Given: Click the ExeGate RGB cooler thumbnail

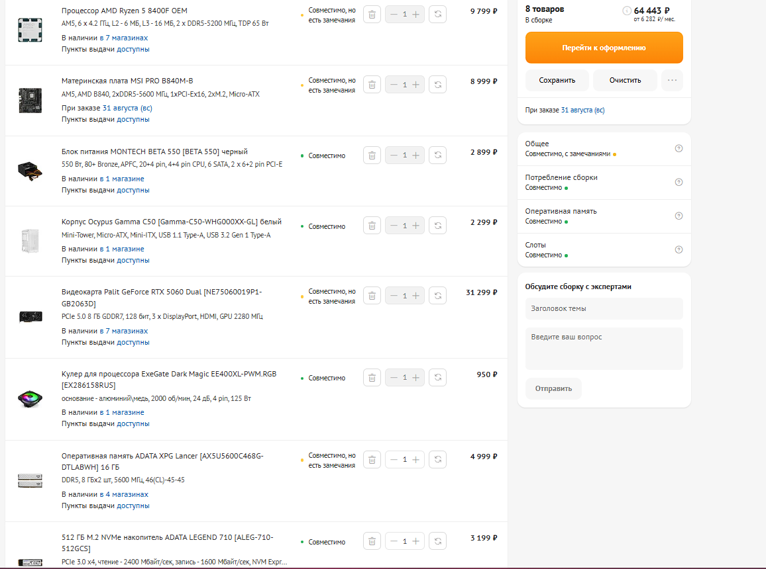Looking at the screenshot, I should [30, 399].
